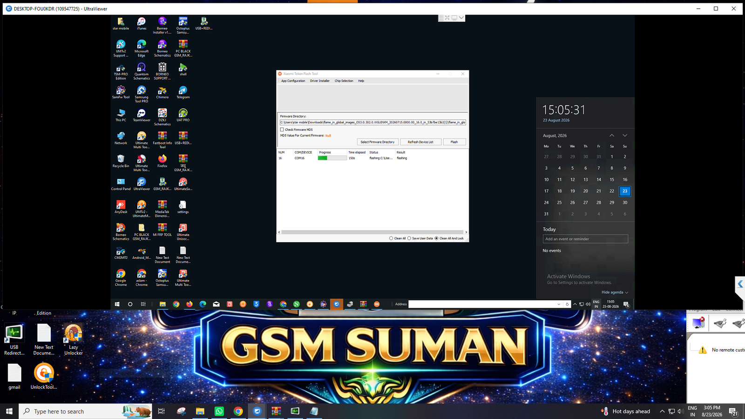Expand the UltraViewer toolbar dropdown arrow
The image size is (745, 419).
[461, 18]
